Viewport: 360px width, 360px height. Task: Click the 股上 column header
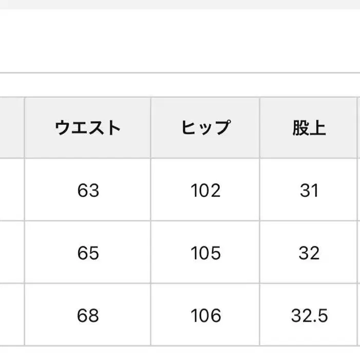309,127
